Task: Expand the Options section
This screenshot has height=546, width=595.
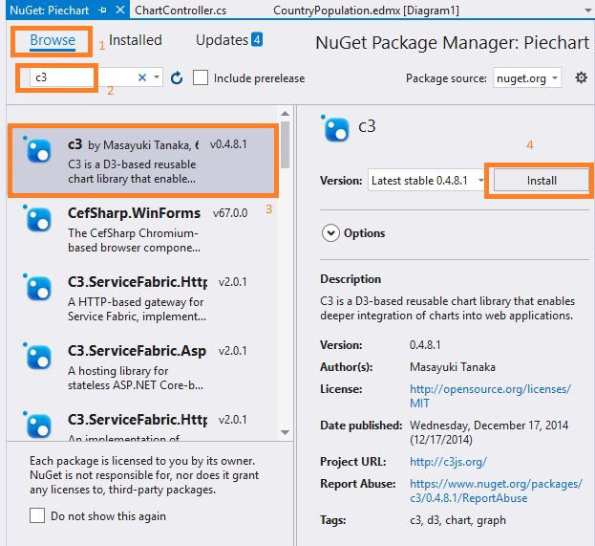Action: click(x=330, y=233)
